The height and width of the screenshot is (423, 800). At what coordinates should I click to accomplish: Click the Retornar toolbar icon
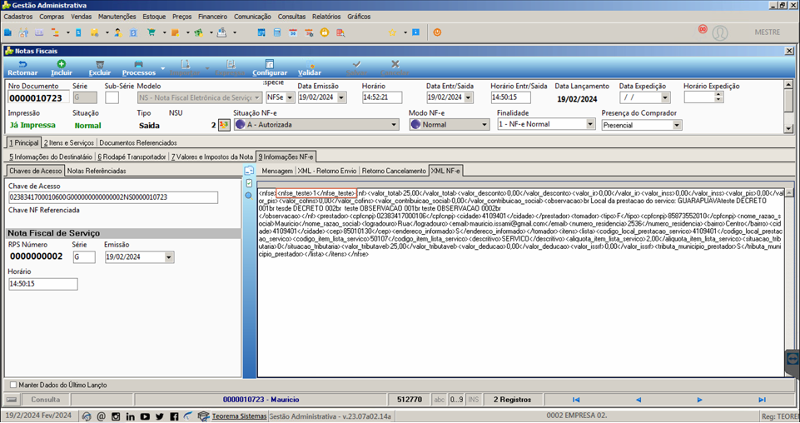22,68
